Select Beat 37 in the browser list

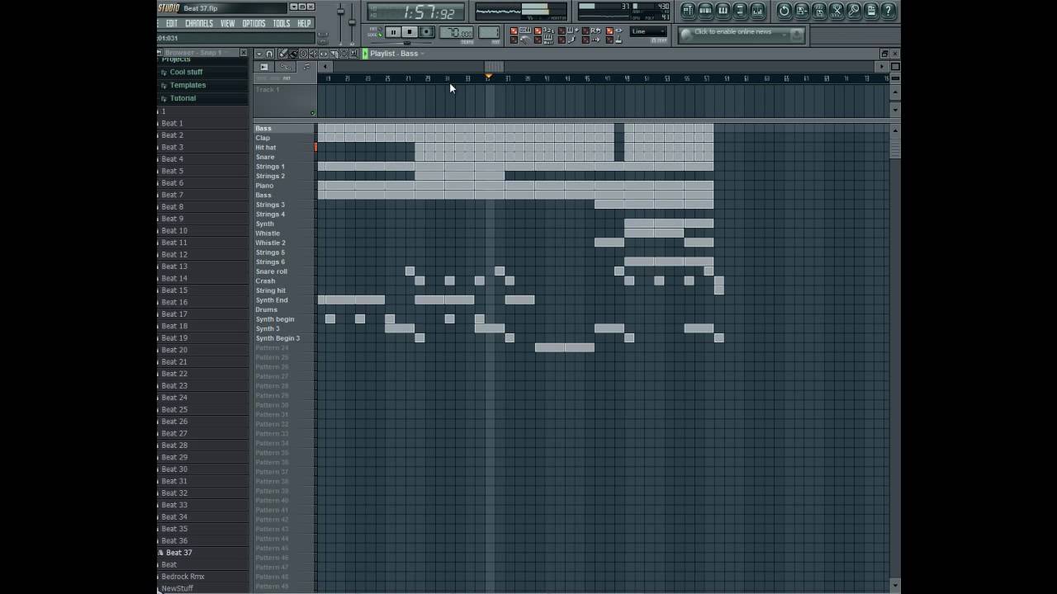tap(178, 553)
